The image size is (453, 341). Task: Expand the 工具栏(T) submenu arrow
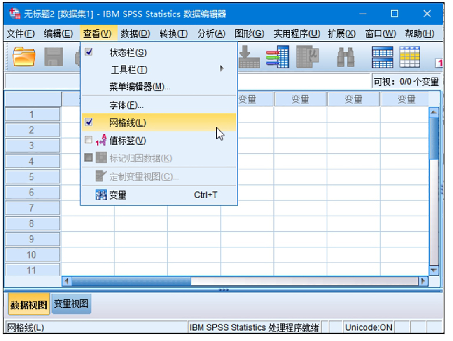222,68
